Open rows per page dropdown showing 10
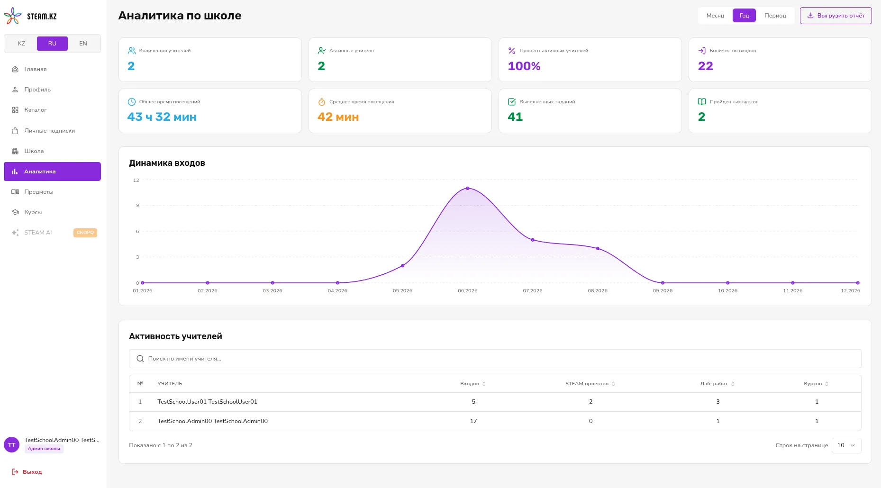The width and height of the screenshot is (881, 488). click(x=846, y=445)
